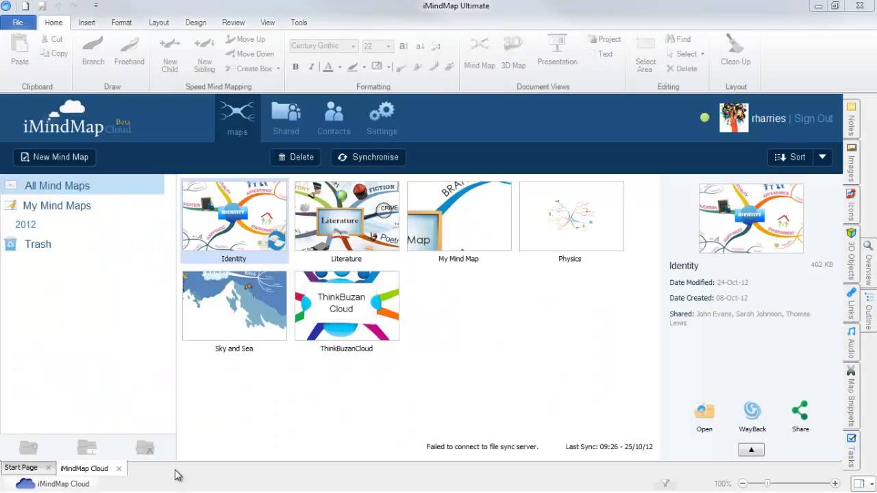Switch to the Review ribbon tab
This screenshot has width=877, height=493.
(233, 23)
